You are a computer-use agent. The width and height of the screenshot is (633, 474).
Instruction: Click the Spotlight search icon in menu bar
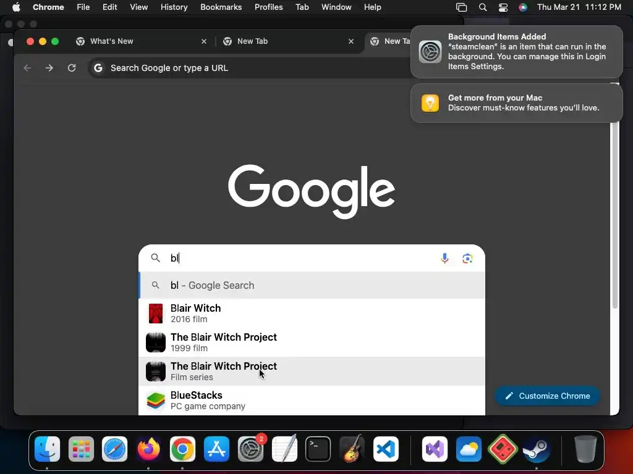[482, 7]
